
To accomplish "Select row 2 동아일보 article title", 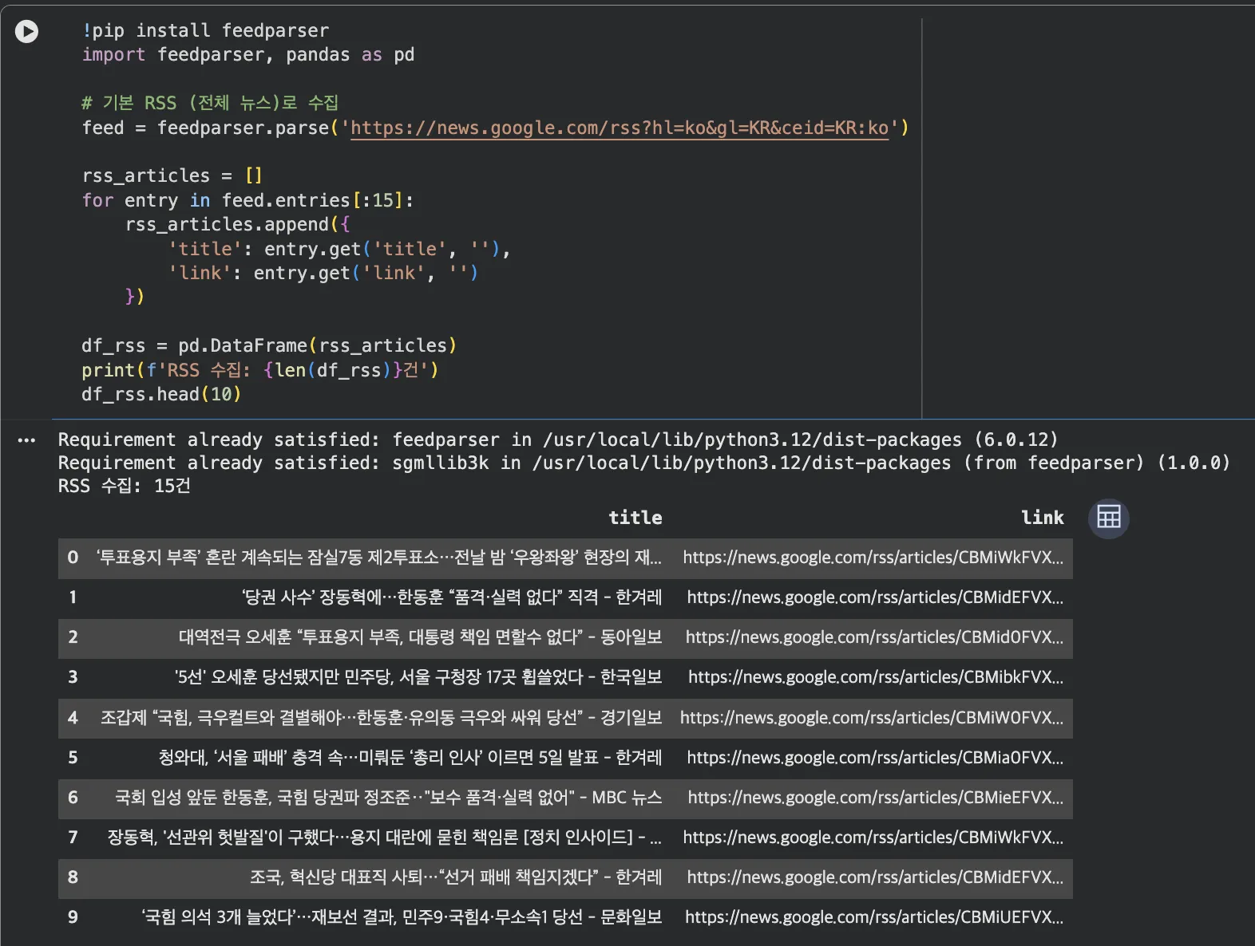I will click(x=420, y=637).
